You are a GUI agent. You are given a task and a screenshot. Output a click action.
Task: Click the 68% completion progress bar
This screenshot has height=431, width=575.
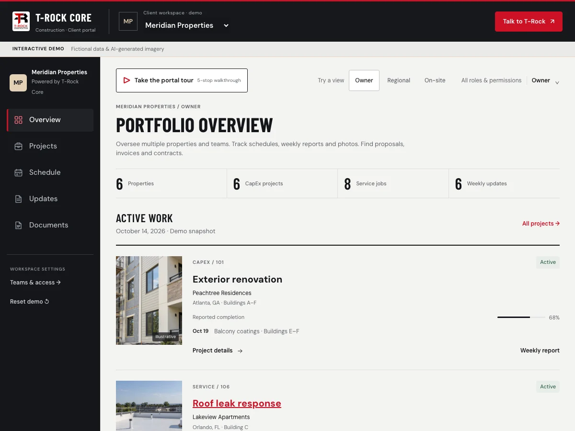521,318
